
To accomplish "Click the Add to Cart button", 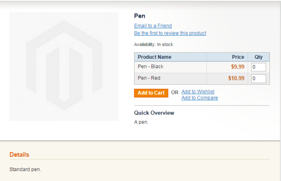I will 151,93.
